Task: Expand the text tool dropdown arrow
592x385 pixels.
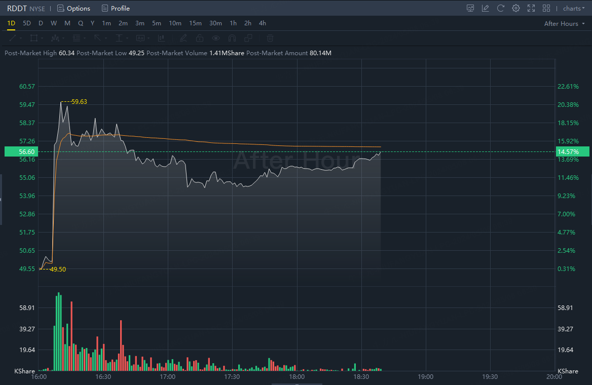Action: click(x=149, y=38)
